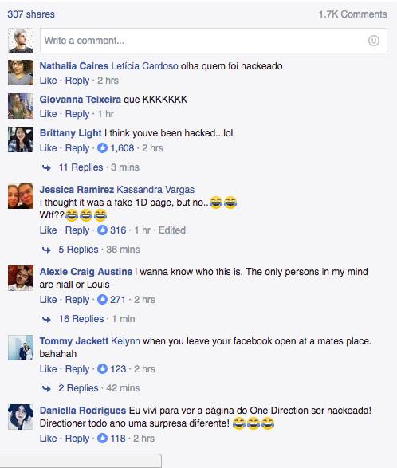
Task: Open the emoji picker in comment box
Action: 373,41
